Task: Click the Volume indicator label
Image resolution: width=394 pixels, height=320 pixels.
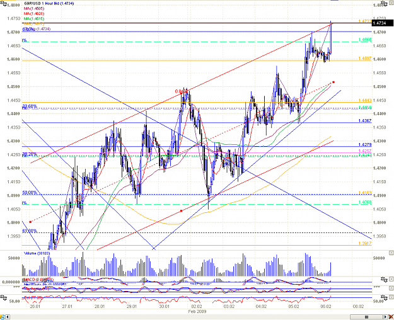Action: [x=37, y=253]
